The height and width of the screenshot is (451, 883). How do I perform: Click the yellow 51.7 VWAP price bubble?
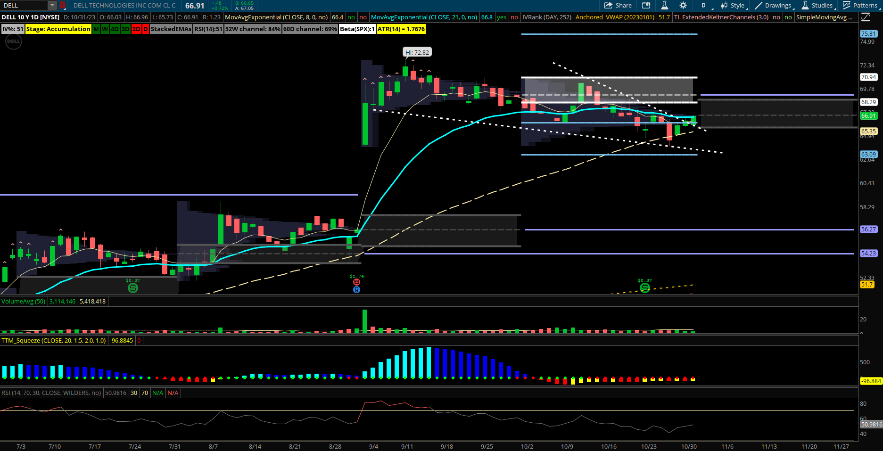[x=866, y=285]
